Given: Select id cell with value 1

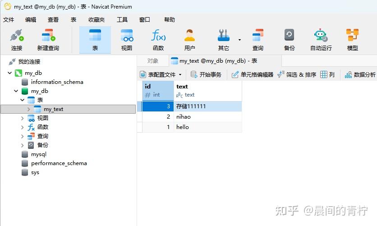Looking at the screenshot, I should pyautogui.click(x=158, y=127).
